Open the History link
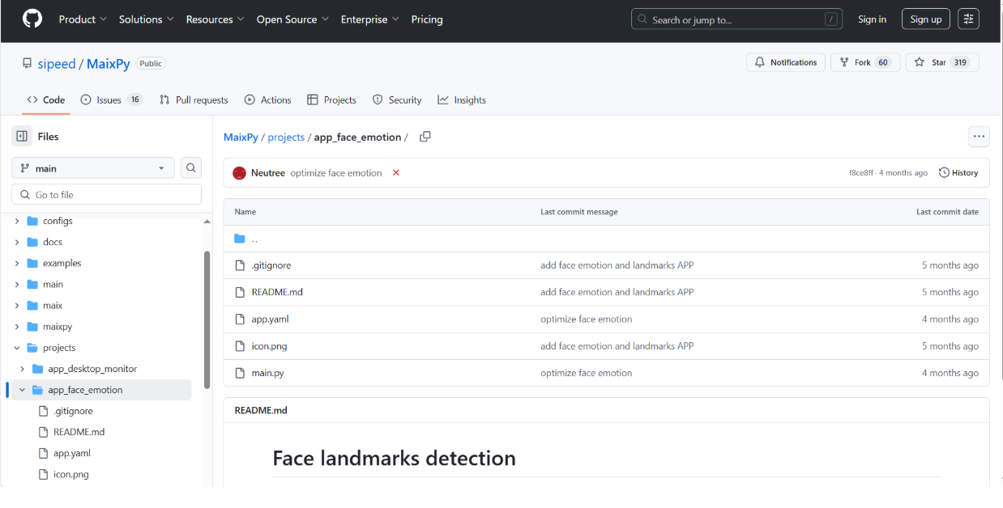 click(958, 173)
